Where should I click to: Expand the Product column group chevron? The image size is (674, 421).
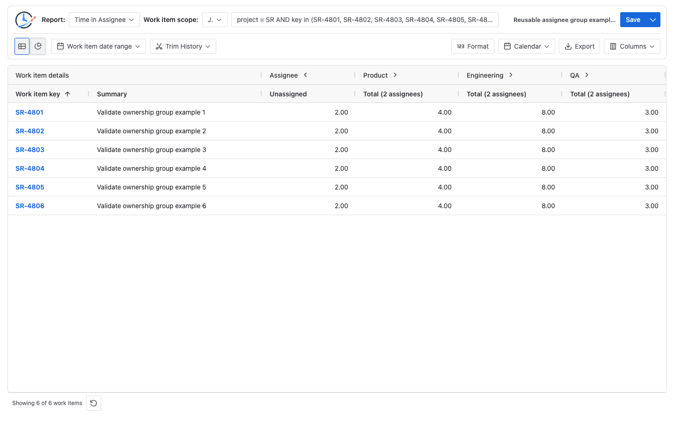click(395, 75)
